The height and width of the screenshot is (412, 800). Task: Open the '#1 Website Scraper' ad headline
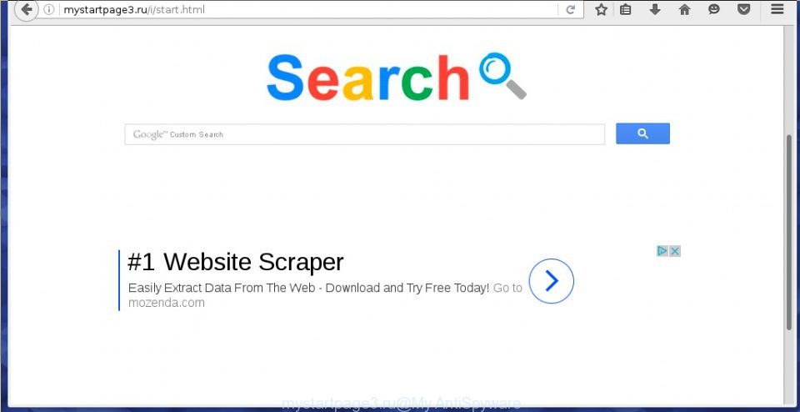point(235,262)
